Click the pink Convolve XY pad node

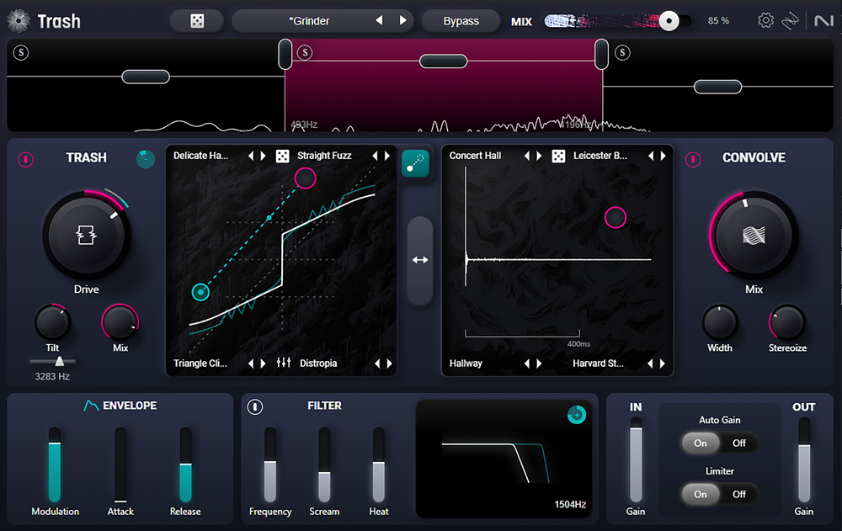[x=616, y=217]
